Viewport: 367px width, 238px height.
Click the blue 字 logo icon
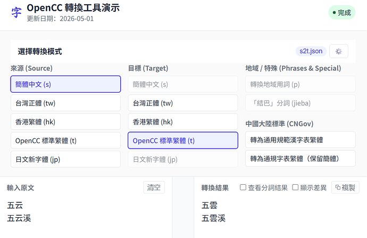pos(16,12)
